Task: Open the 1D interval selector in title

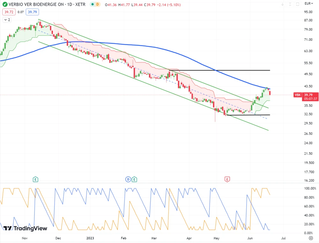Action: (x=68, y=4)
